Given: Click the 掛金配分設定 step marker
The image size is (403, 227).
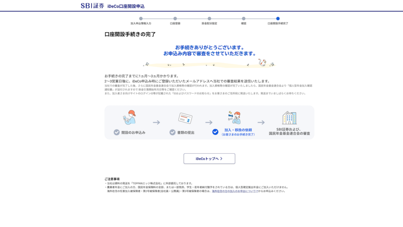Looking at the screenshot, I should [x=209, y=18].
